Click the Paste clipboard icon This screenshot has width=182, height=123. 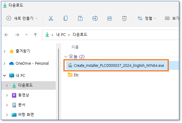(x=80, y=18)
